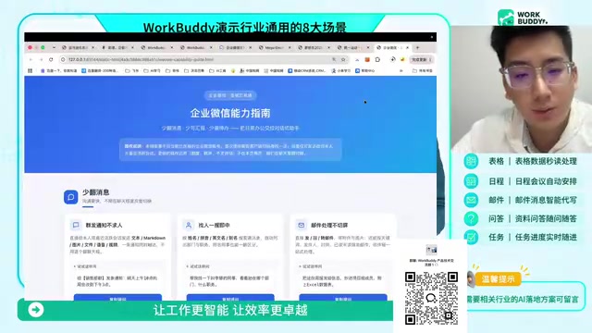Open the yellow profile avatar in the toolbar

pyautogui.click(x=402, y=59)
